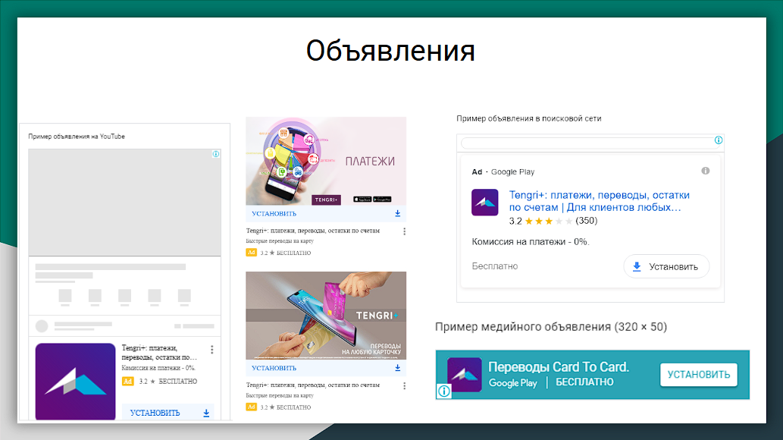Click Tengri+ app icon in search ad

pos(485,202)
